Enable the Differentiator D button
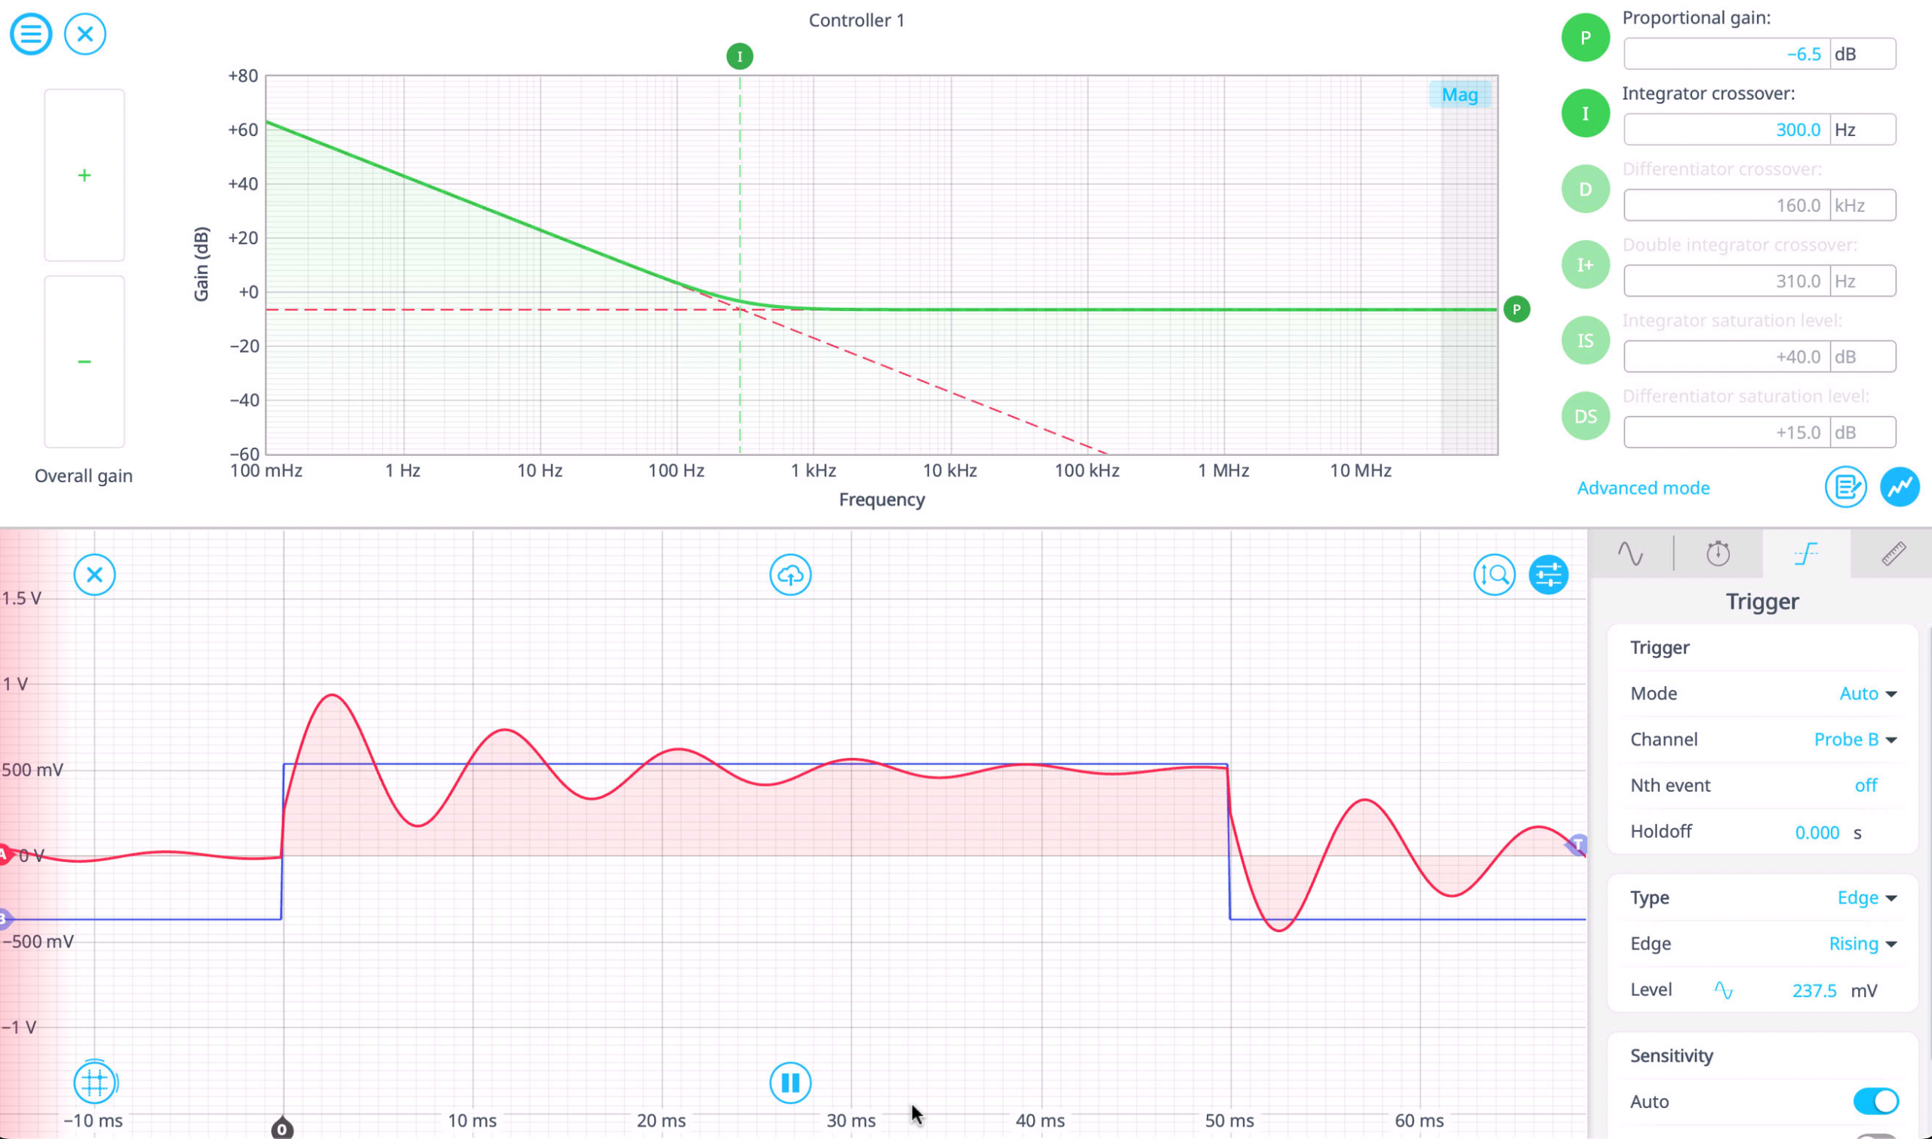The image size is (1932, 1139). tap(1585, 189)
